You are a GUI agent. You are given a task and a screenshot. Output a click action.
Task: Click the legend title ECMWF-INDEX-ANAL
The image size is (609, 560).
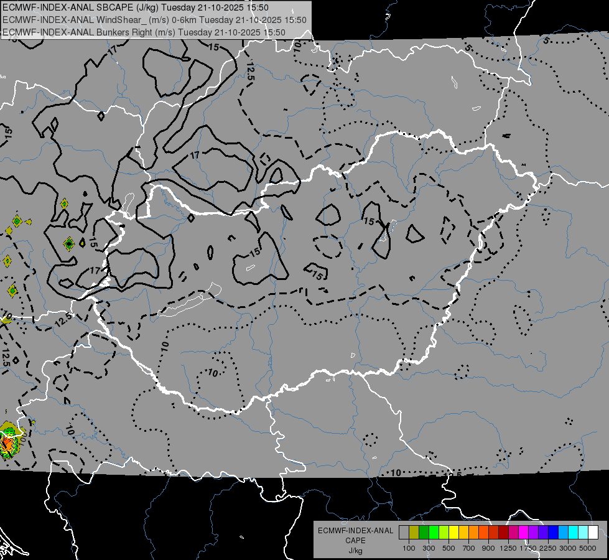[x=355, y=531]
